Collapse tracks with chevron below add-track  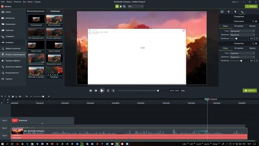(x=8, y=103)
